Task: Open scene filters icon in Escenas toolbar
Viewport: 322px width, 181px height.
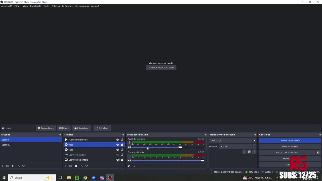Action: [x=13, y=166]
